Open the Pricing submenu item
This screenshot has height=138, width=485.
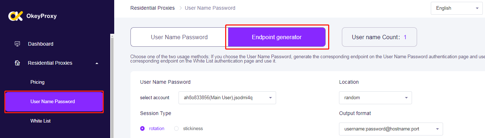coord(38,82)
